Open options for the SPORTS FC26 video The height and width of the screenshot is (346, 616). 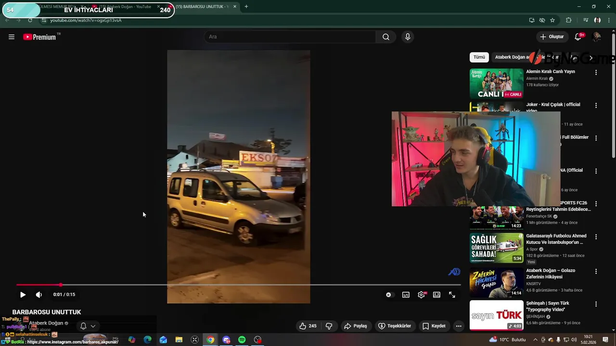tap(596, 204)
